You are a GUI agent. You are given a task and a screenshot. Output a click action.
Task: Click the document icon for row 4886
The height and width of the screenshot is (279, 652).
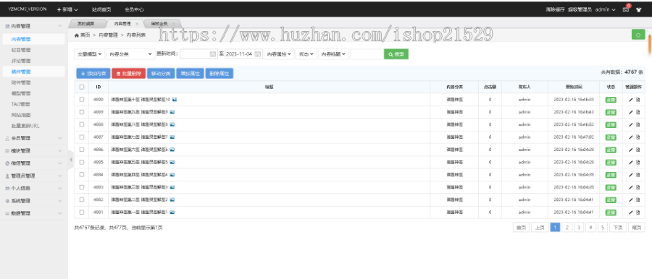point(638,150)
